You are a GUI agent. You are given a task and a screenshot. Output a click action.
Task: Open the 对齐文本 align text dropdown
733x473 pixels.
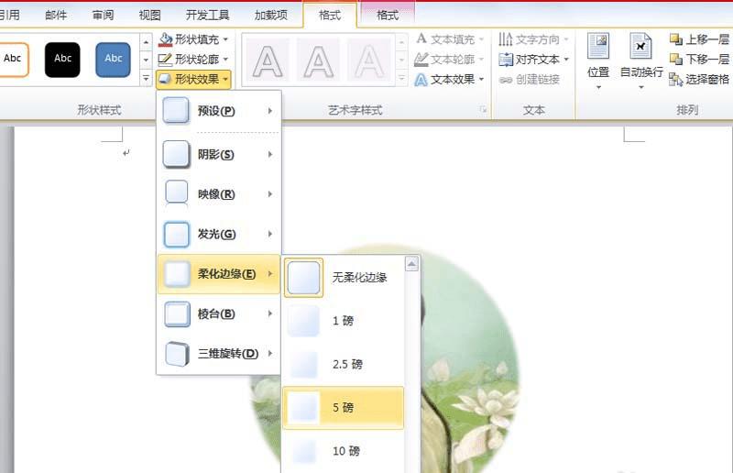(533, 60)
